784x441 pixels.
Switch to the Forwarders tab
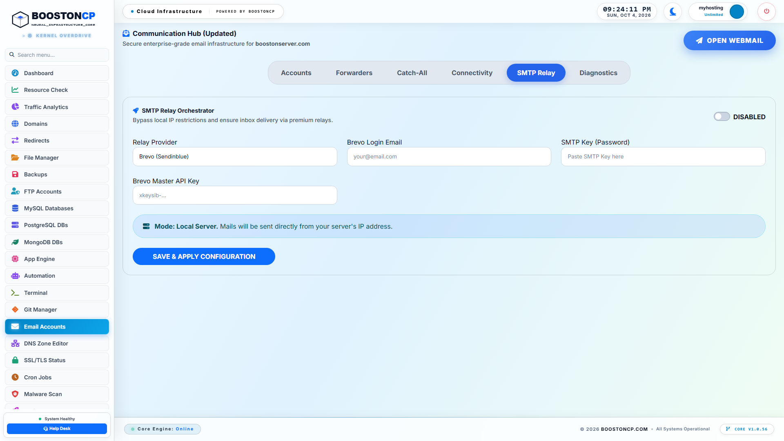[x=354, y=73]
